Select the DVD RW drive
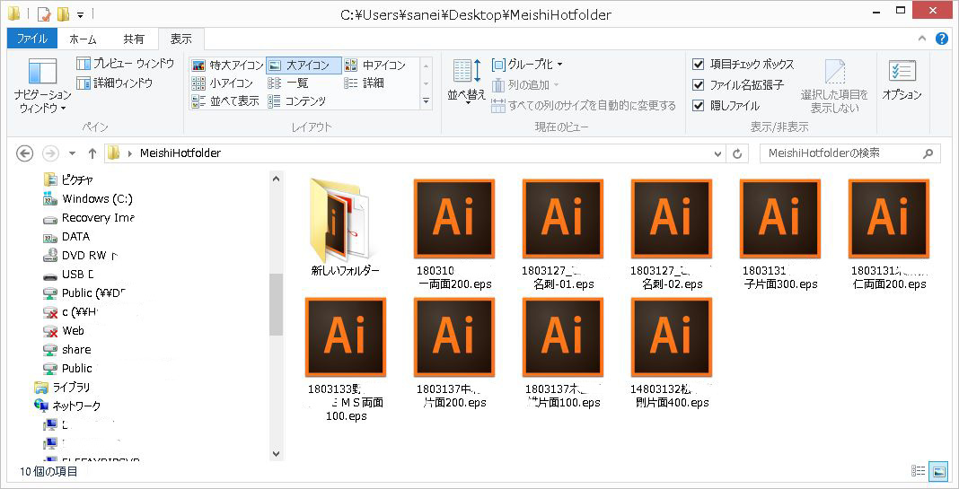Screen dimensions: 959x489 (x=81, y=256)
